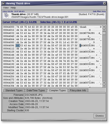Open the Help menu
110x124 pixels.
(x=13, y=8)
